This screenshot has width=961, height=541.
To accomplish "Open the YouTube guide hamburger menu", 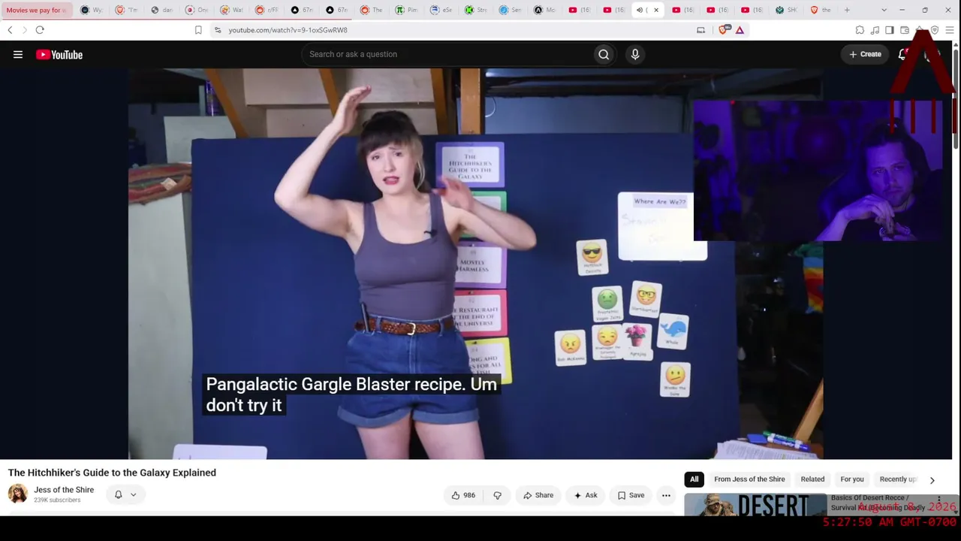I will tap(18, 54).
